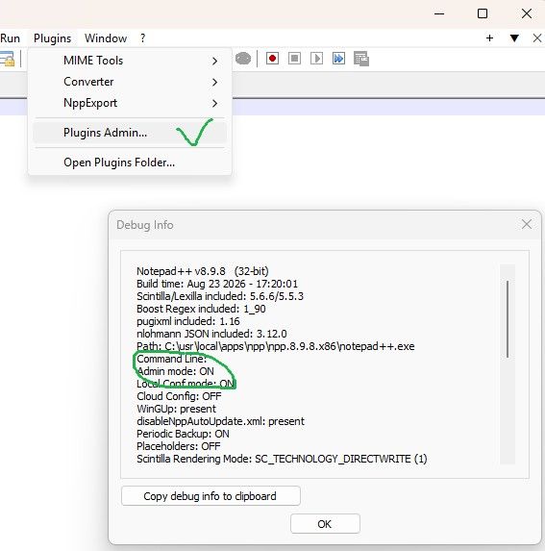Run macro multiple times icon
The image size is (545, 551).
pyautogui.click(x=338, y=59)
